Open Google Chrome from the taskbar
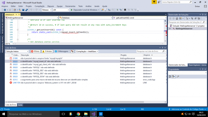The height and width of the screenshot is (117, 208). click(78, 114)
